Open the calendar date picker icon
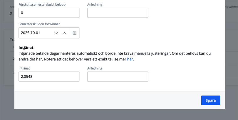This screenshot has height=120, width=238. tap(75, 33)
